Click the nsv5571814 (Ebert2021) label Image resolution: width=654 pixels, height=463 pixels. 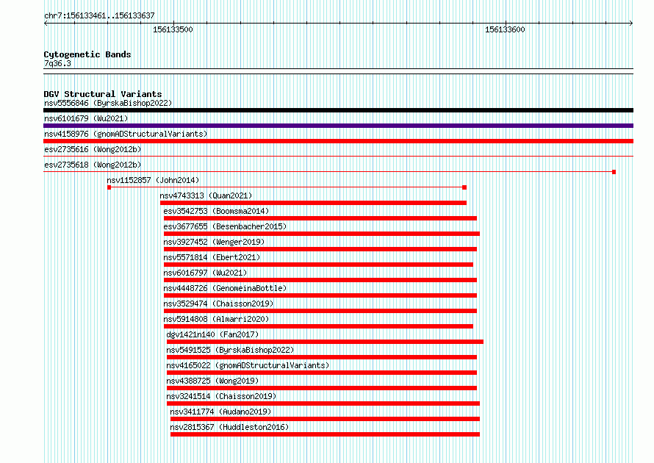tap(212, 257)
